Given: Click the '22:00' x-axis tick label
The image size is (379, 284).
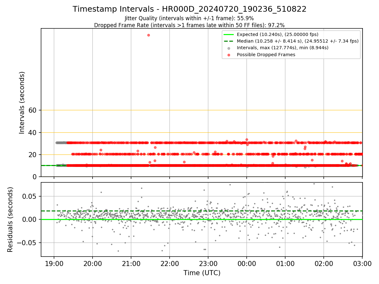Looking at the screenshot, I should click(170, 263).
